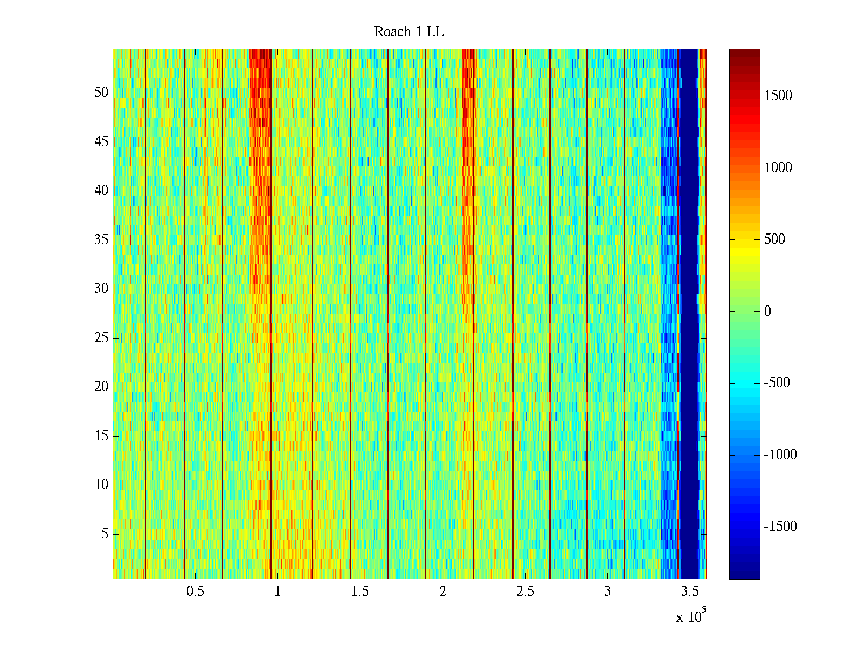
Task: Click the colorbar label reading 1000
Action: (x=778, y=168)
